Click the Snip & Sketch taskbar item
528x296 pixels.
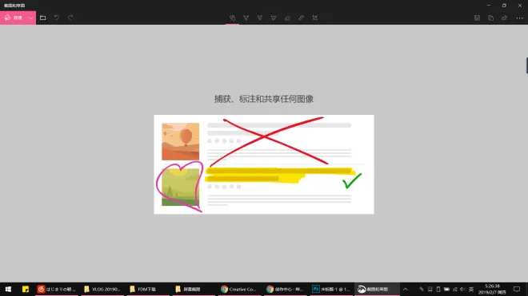coord(377,289)
